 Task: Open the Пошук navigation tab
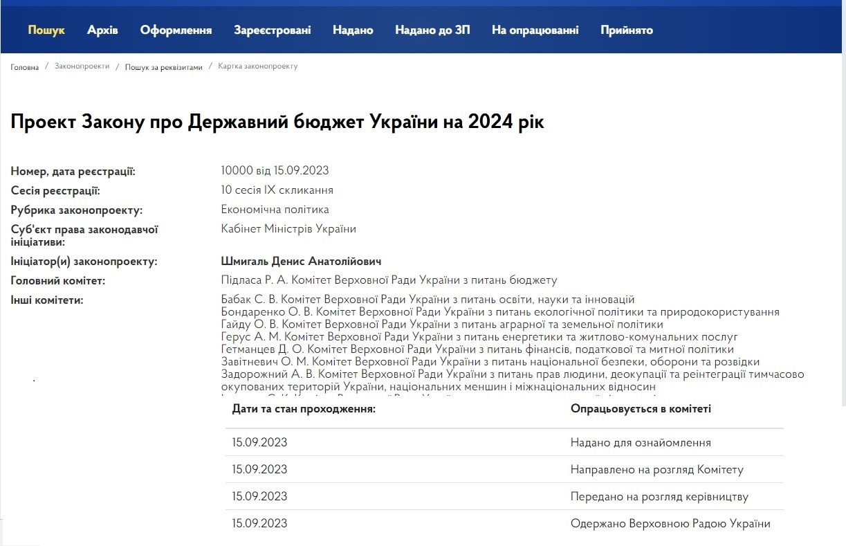(x=46, y=30)
